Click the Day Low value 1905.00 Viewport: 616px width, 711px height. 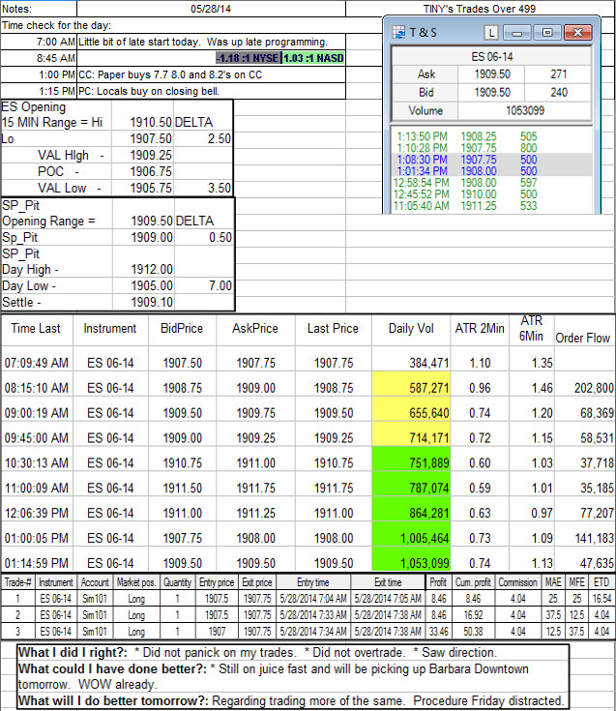click(x=152, y=285)
